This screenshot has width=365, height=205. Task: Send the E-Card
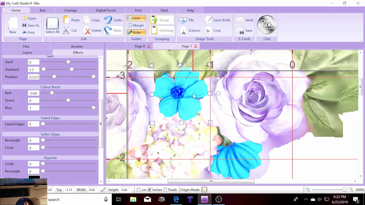point(244,20)
